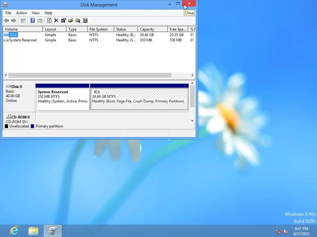This screenshot has width=317, height=237.
Task: Click the horizontal scrollbar thumb in volume list
Action: [x=90, y=75]
